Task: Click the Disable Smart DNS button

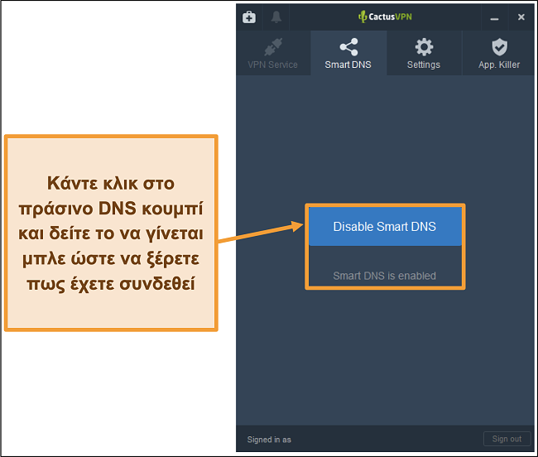Action: 385,227
